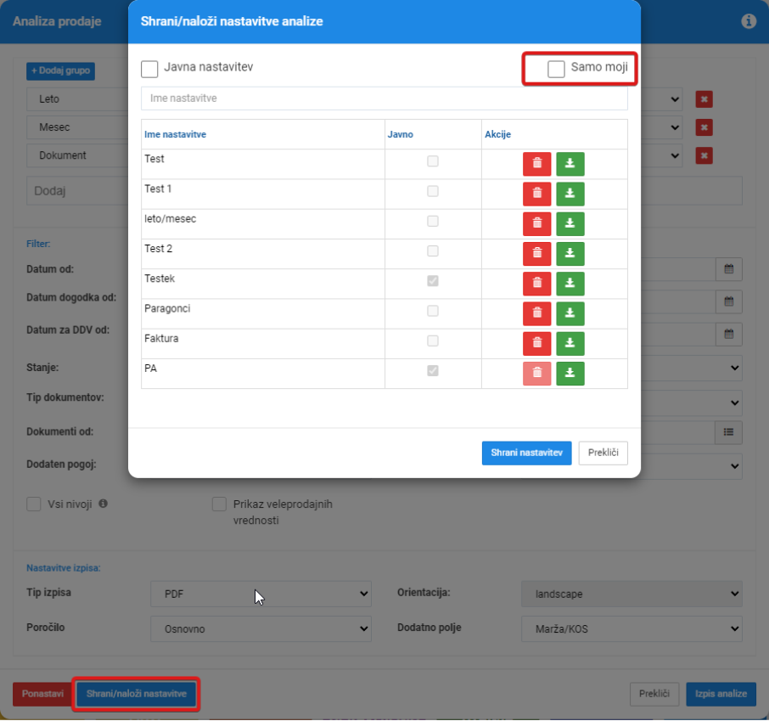Cancel the settings dialog with Prekliči
Screen dimensions: 769x721
coord(603,453)
